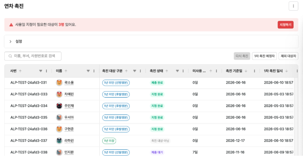Open the 이름 column options menu
Screen dimensions: 303x160
(x=94, y=71)
